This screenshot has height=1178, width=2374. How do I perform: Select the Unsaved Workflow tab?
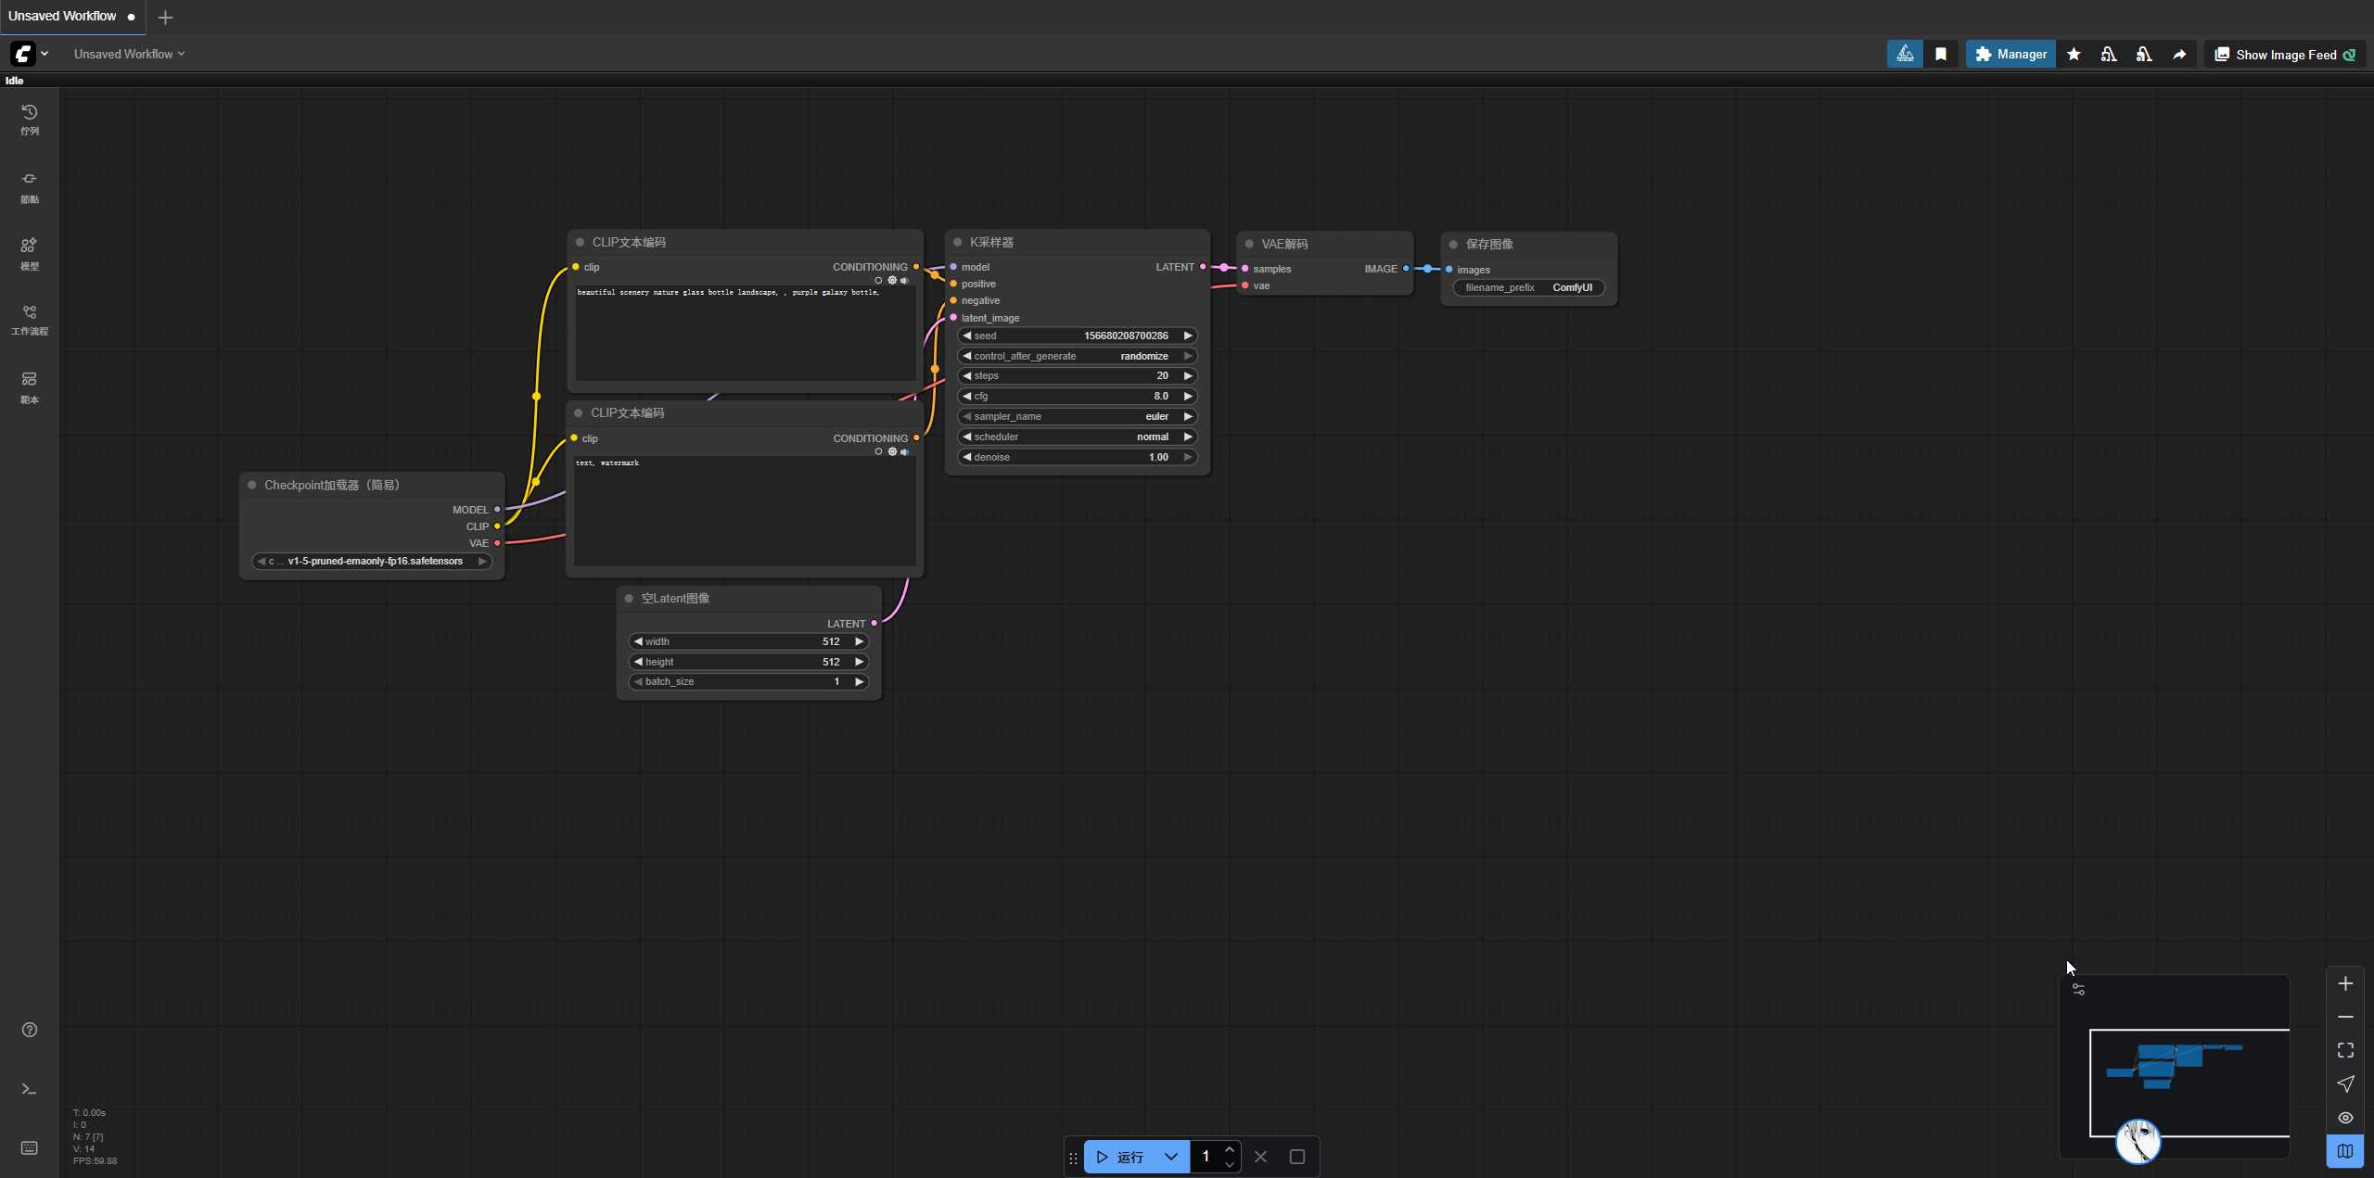[63, 17]
